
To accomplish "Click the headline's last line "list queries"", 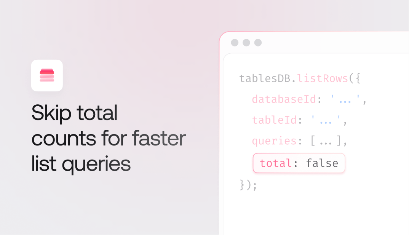I will click(81, 164).
